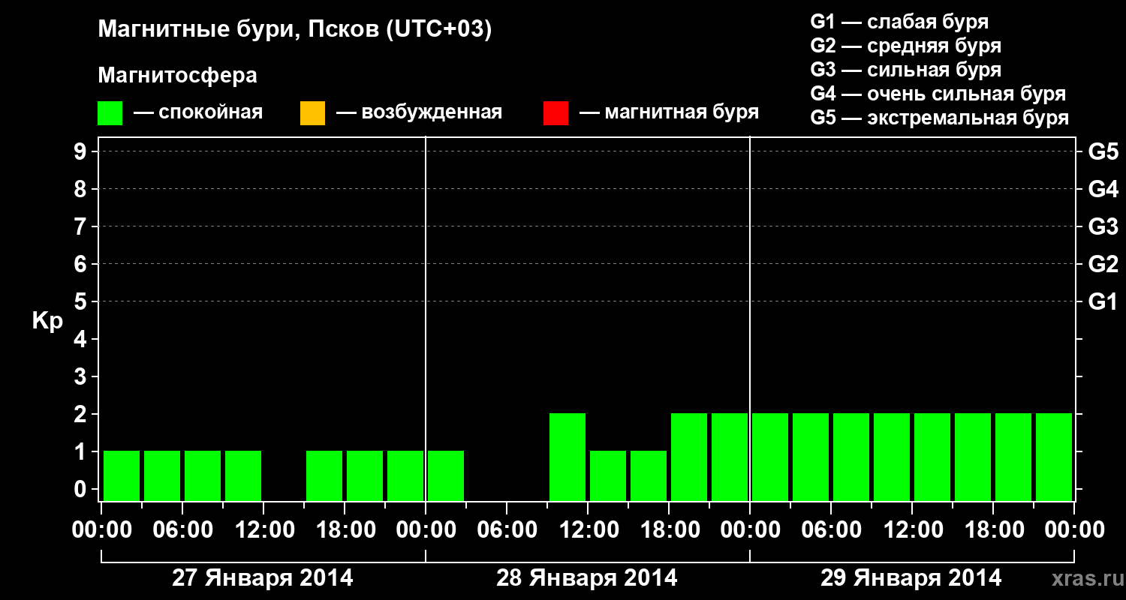The image size is (1126, 600).
Task: Click the right-axis 'G4' level label
Action: 1103,189
